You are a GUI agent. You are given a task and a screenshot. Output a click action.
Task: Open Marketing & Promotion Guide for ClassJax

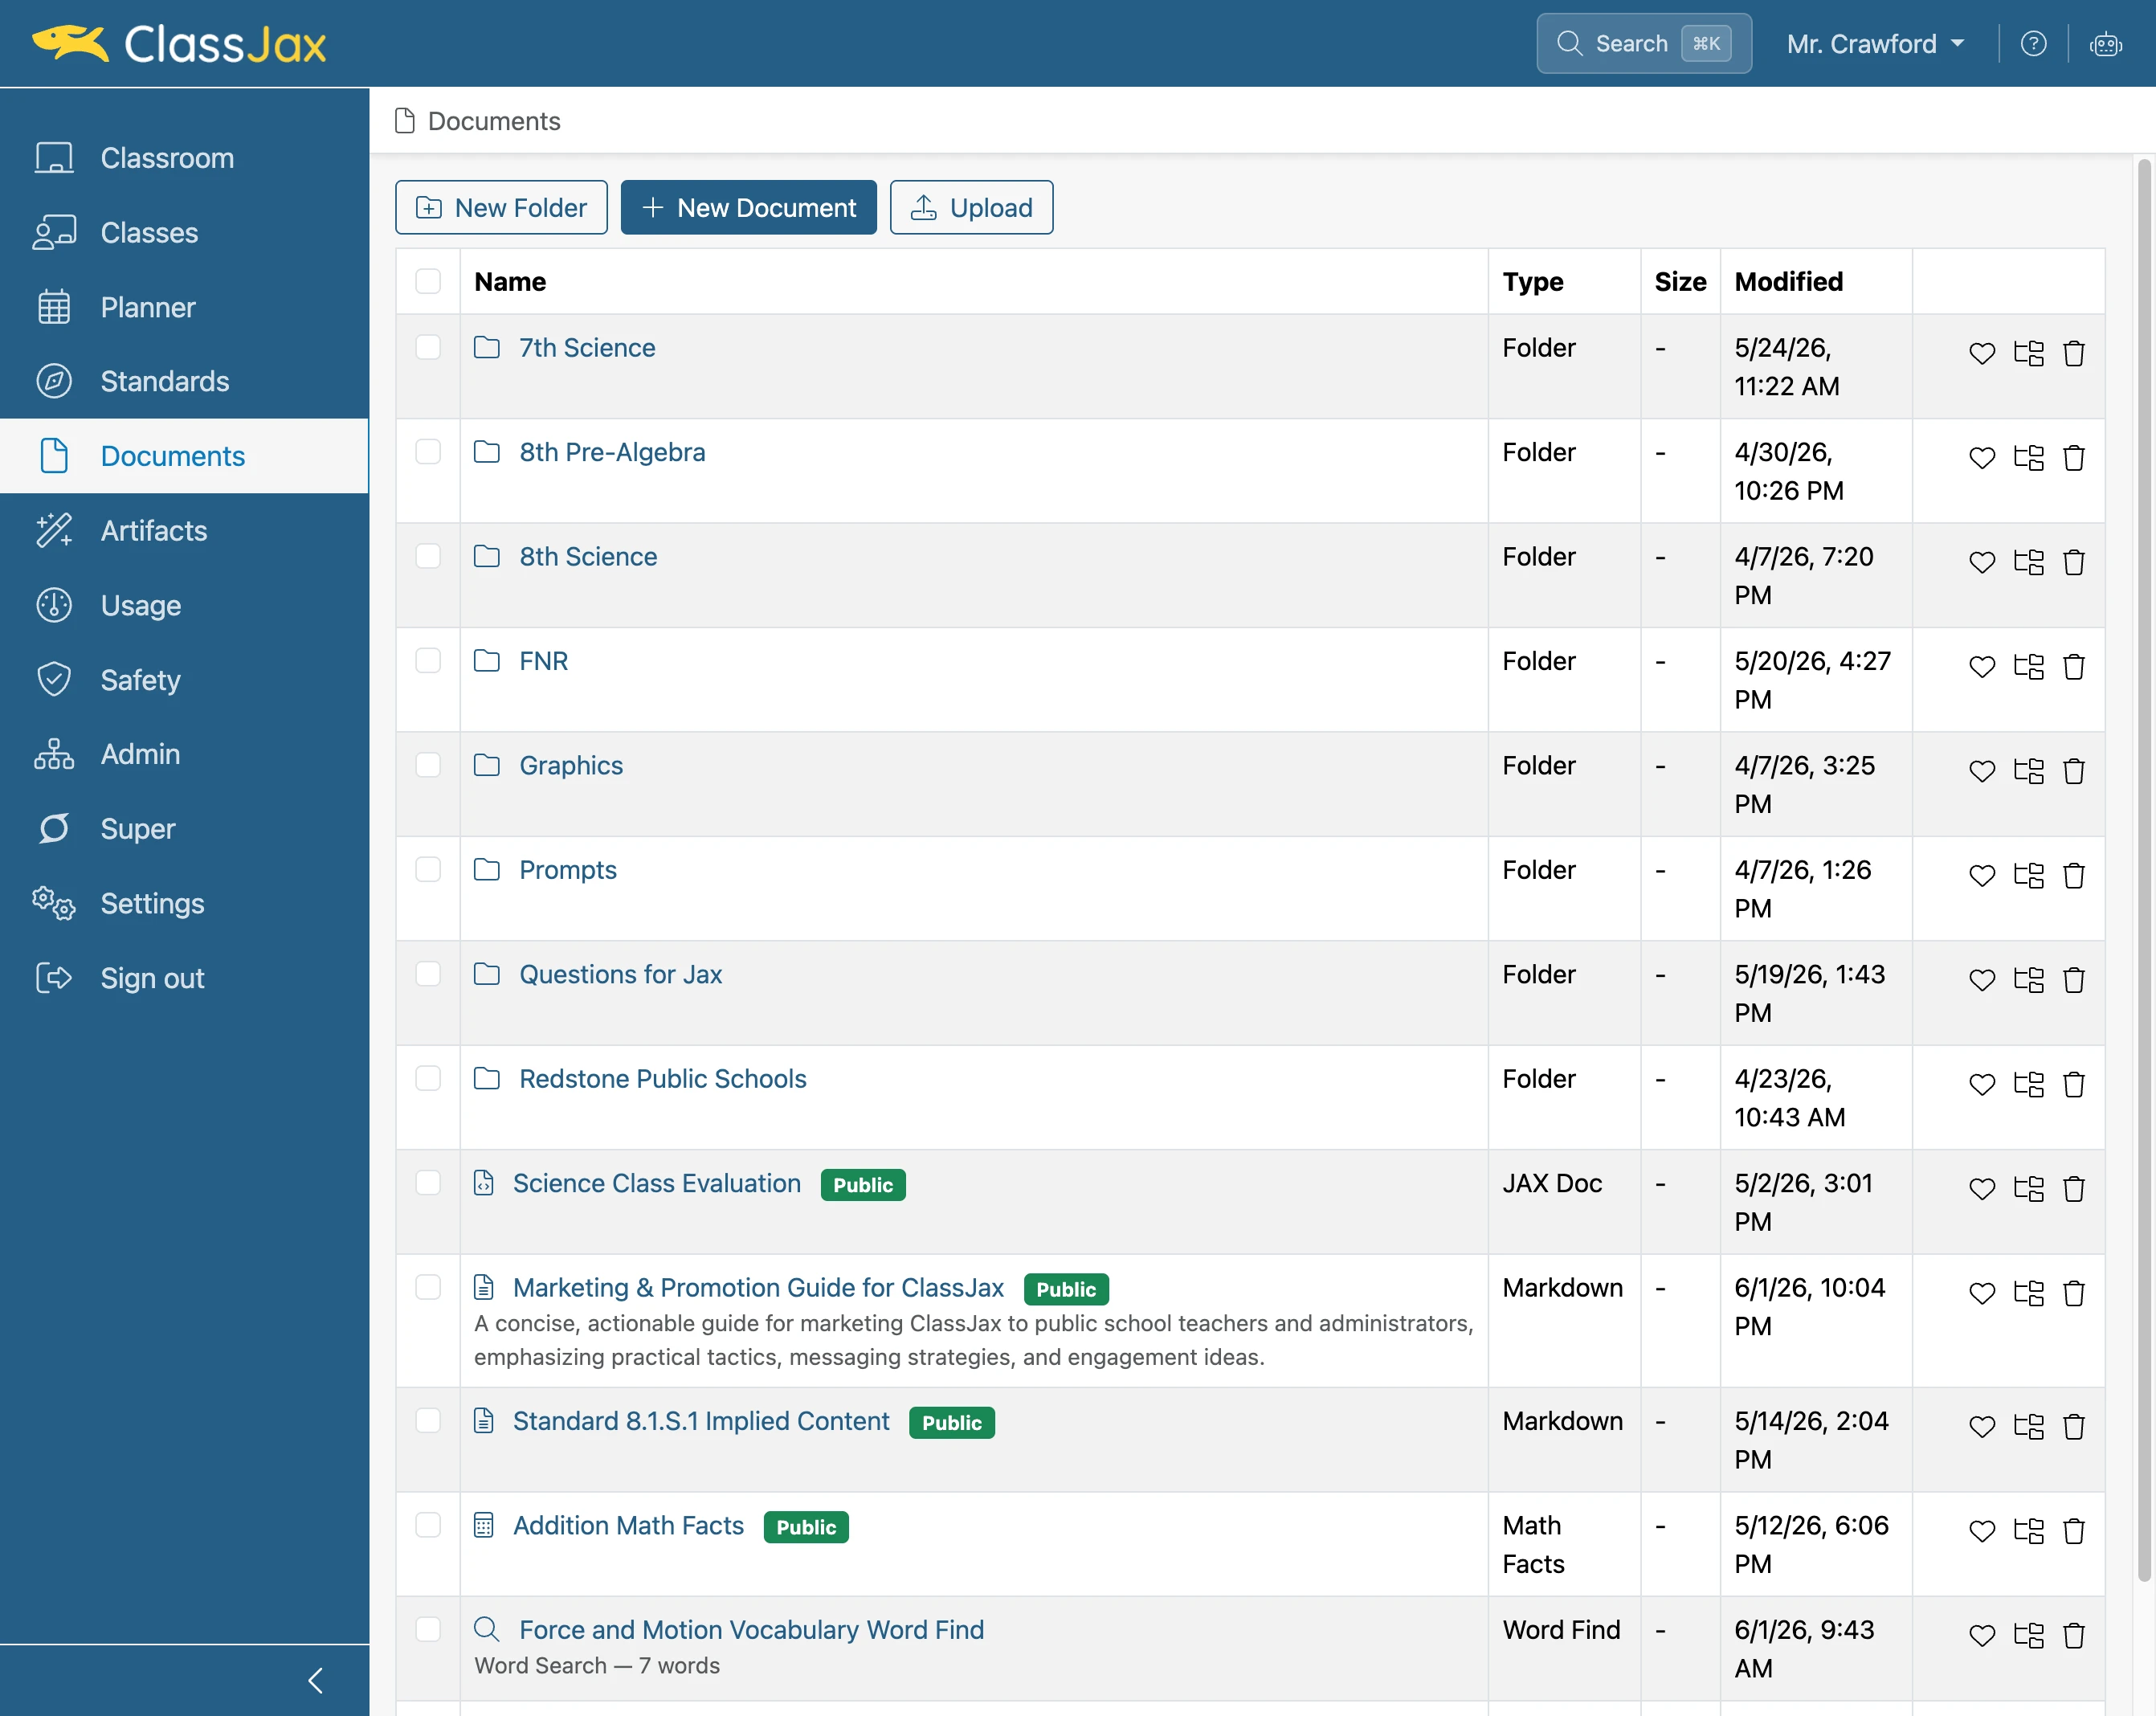[758, 1288]
